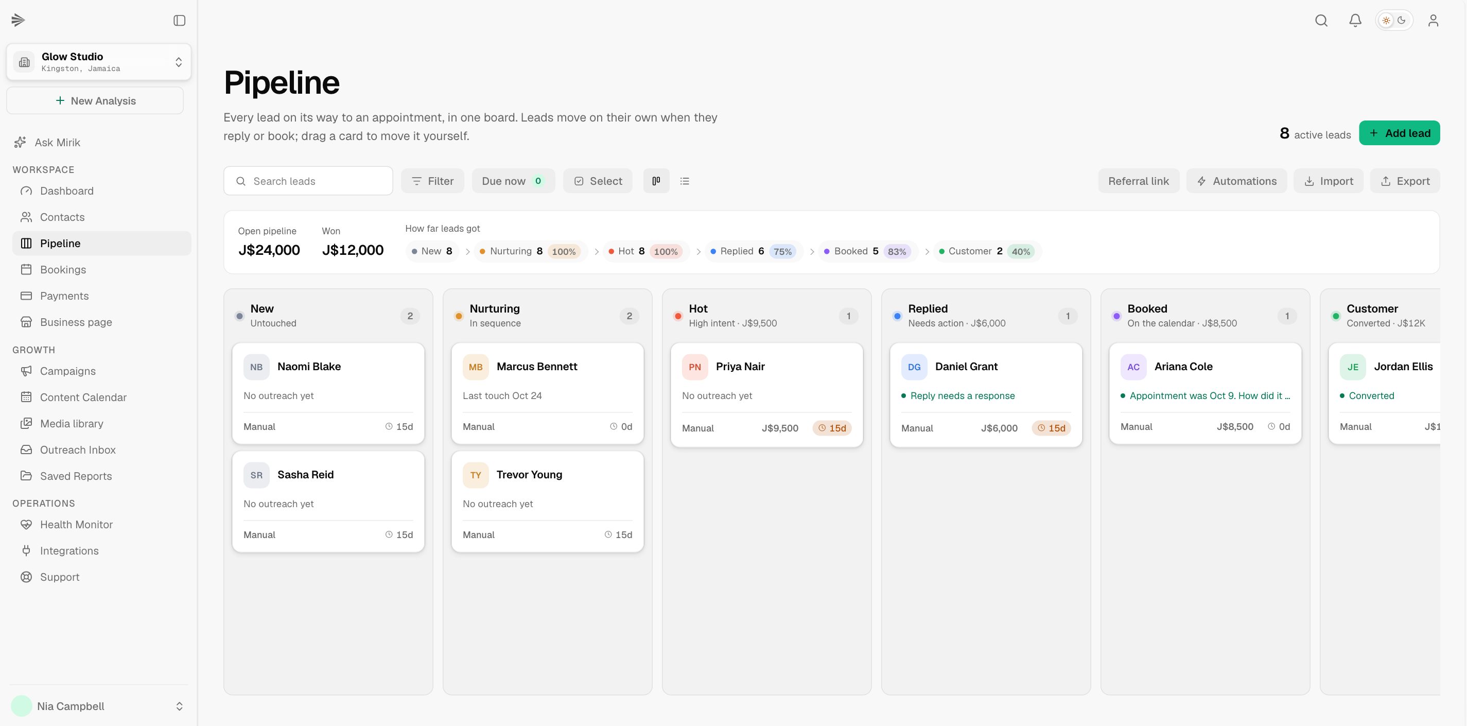Open Payments section
Screen dimensions: 1467x726
pyautogui.click(x=101, y=296)
